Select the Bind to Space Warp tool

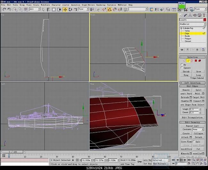click(x=26, y=9)
